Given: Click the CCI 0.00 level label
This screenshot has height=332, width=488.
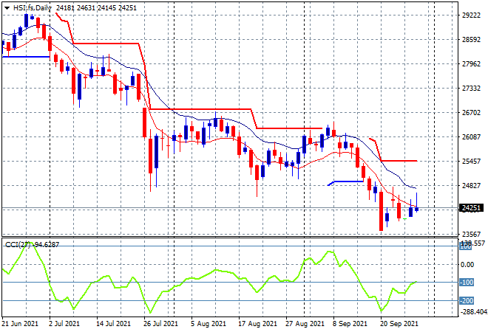Looking at the screenshot, I should 467,265.
